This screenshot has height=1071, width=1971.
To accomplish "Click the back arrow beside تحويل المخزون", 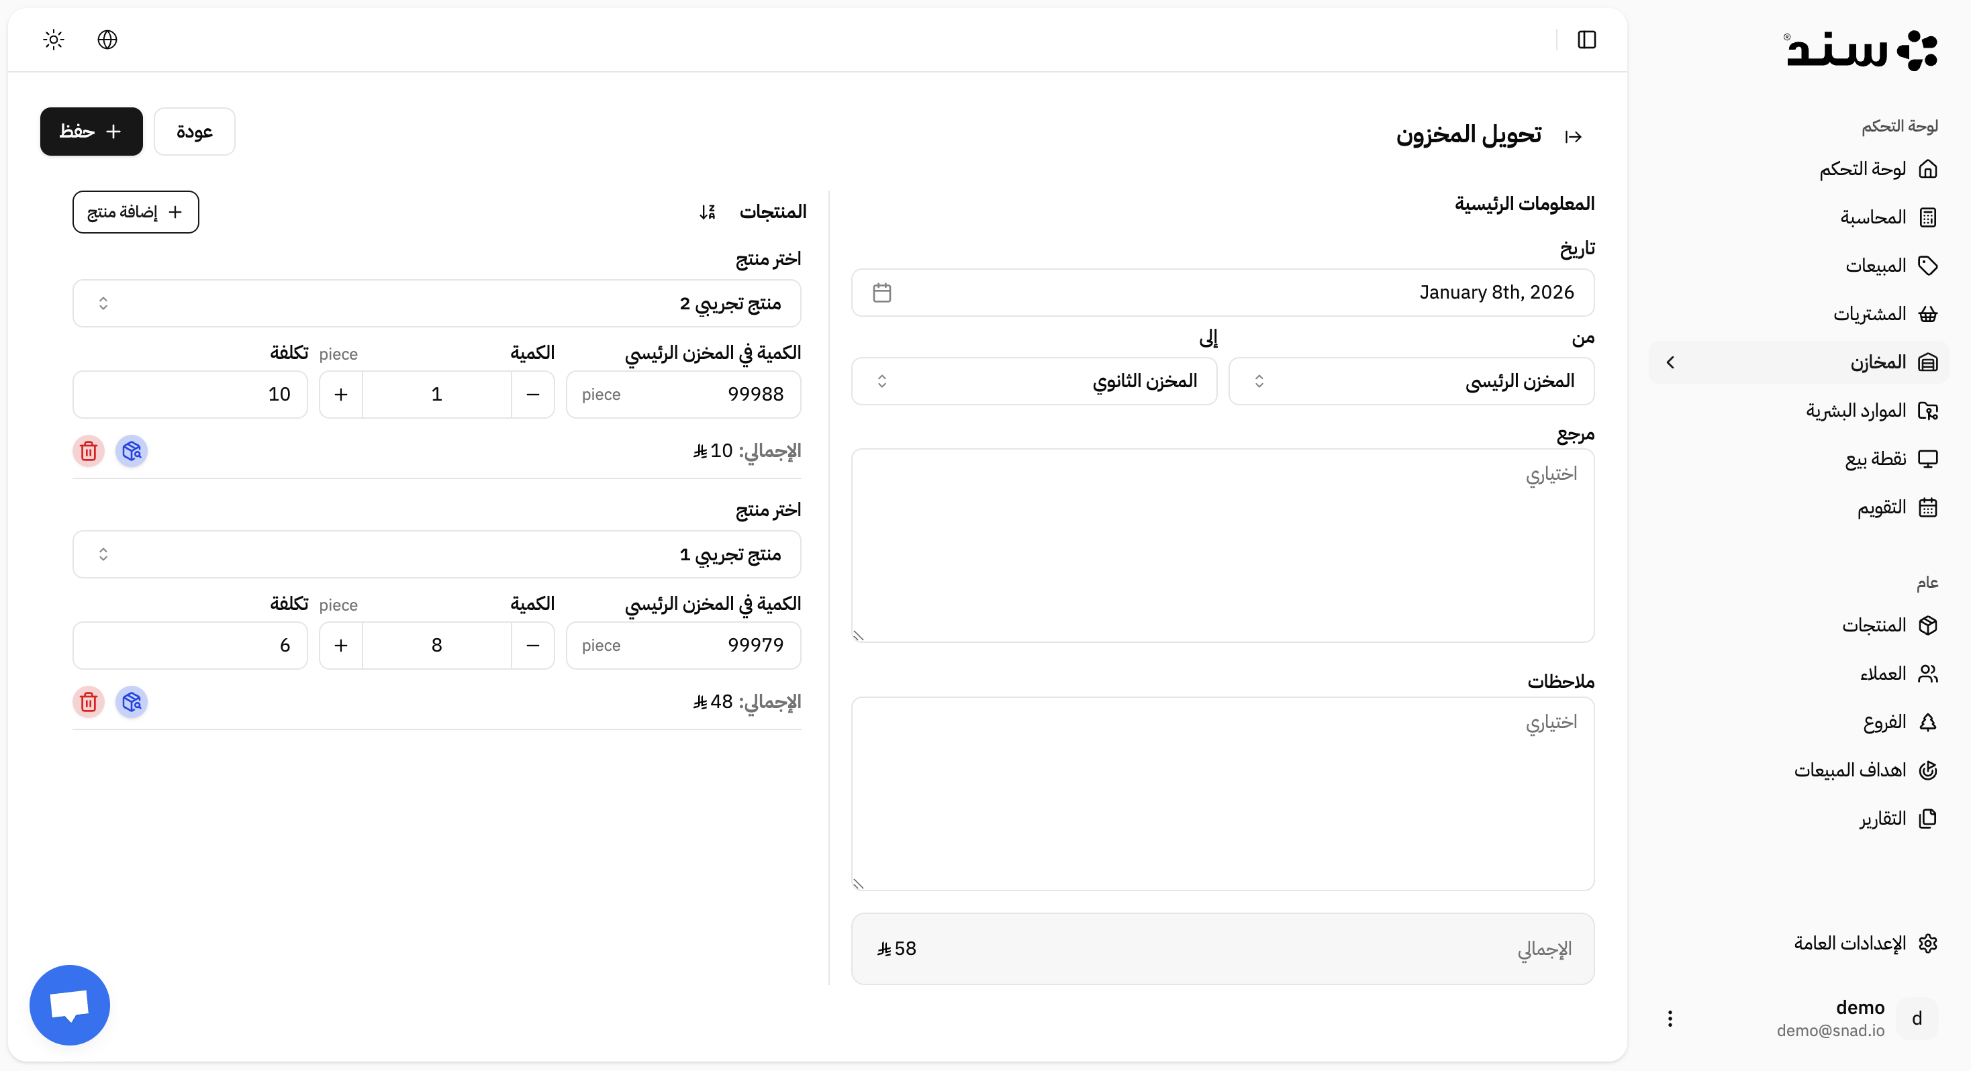I will [x=1573, y=137].
